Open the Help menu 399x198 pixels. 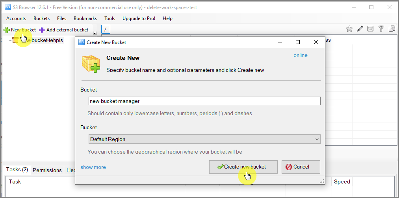coord(167,18)
